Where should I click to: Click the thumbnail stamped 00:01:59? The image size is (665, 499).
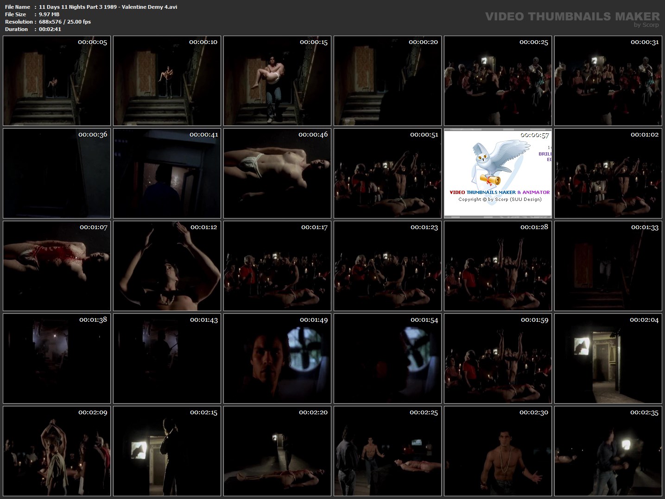[x=498, y=358]
